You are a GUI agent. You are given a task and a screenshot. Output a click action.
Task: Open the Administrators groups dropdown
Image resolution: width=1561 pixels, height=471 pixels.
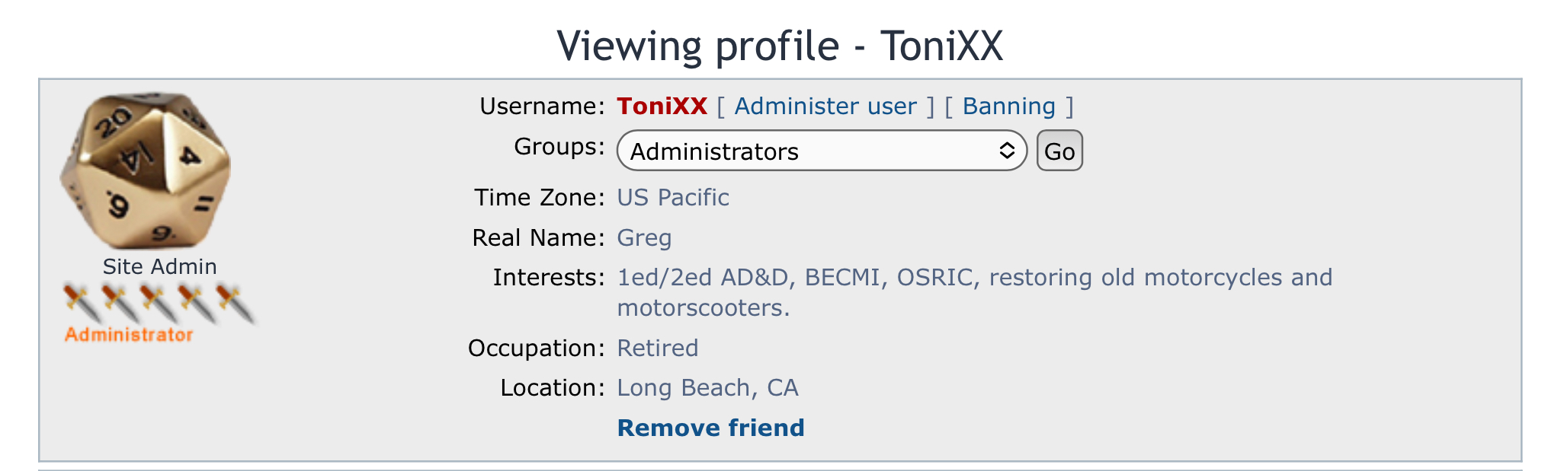[x=822, y=151]
